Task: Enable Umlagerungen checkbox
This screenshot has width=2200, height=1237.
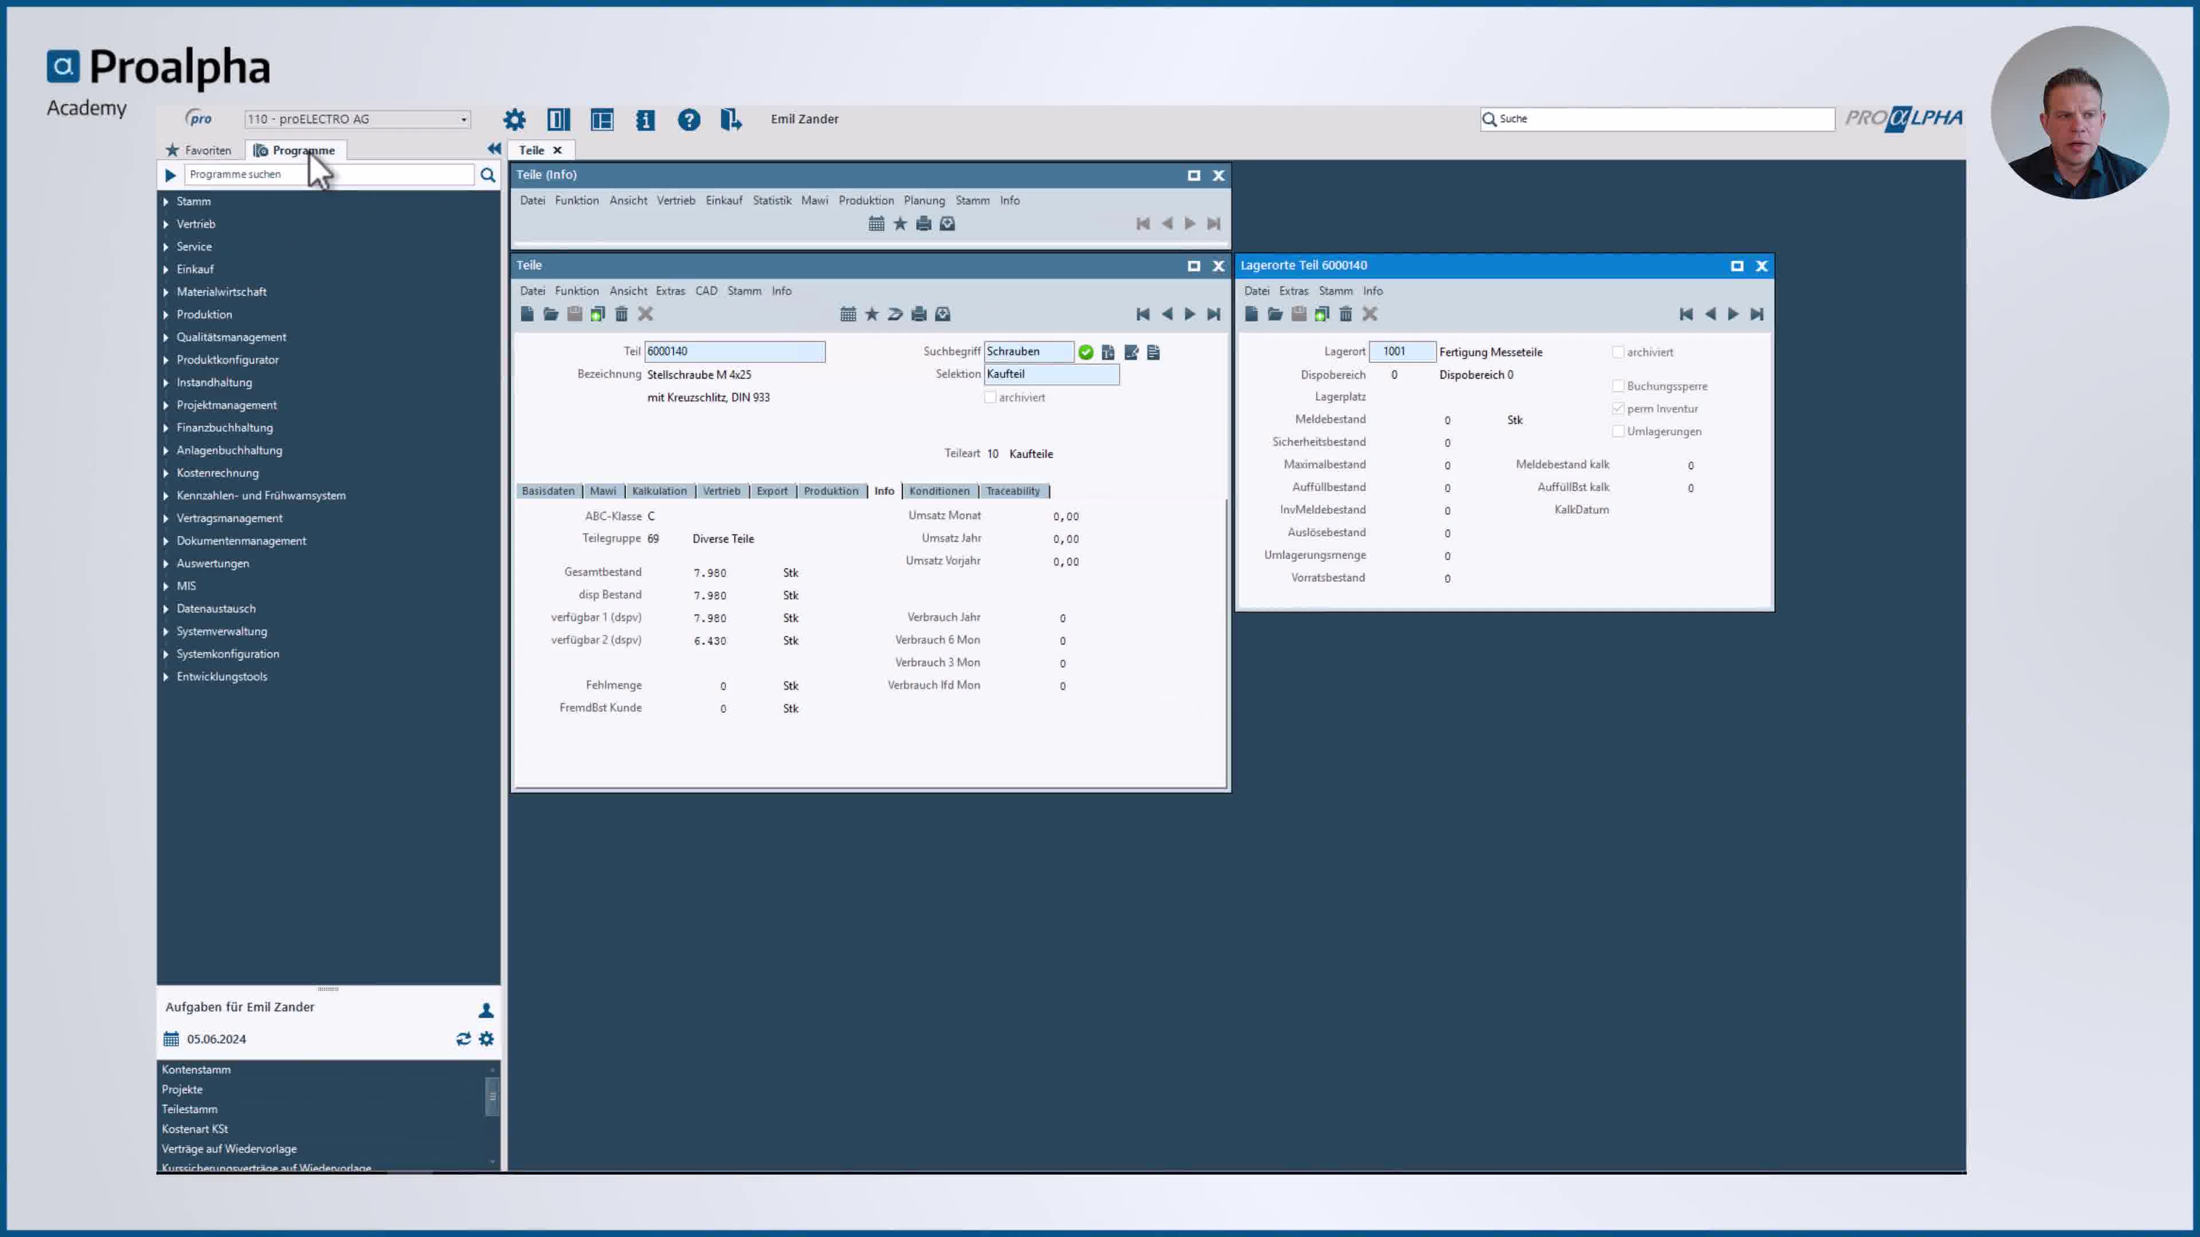Action: 1617,431
